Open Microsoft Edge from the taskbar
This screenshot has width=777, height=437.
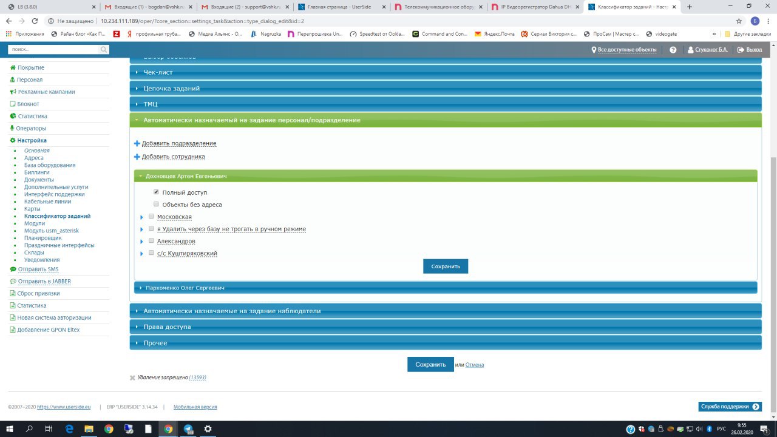point(69,429)
